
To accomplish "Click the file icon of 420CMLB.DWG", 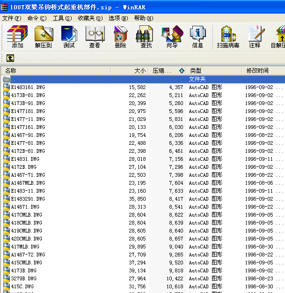I will pos(7,239).
